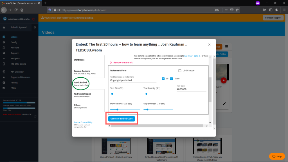Click the refresh icon next to UPGRADE
The image size is (288, 162).
tap(35, 116)
